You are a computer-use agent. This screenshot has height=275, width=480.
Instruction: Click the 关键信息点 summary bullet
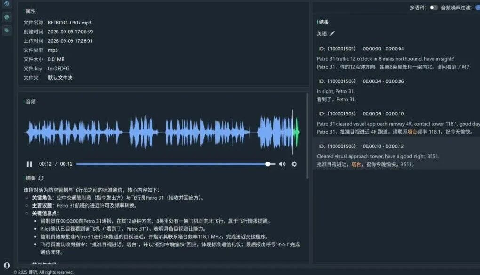[46, 213]
